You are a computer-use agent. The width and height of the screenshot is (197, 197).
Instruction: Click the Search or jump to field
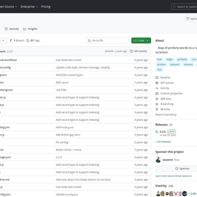tap(184, 6)
